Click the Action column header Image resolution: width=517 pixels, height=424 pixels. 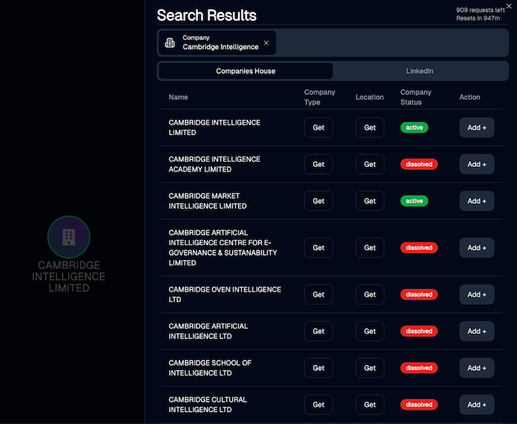coord(470,98)
